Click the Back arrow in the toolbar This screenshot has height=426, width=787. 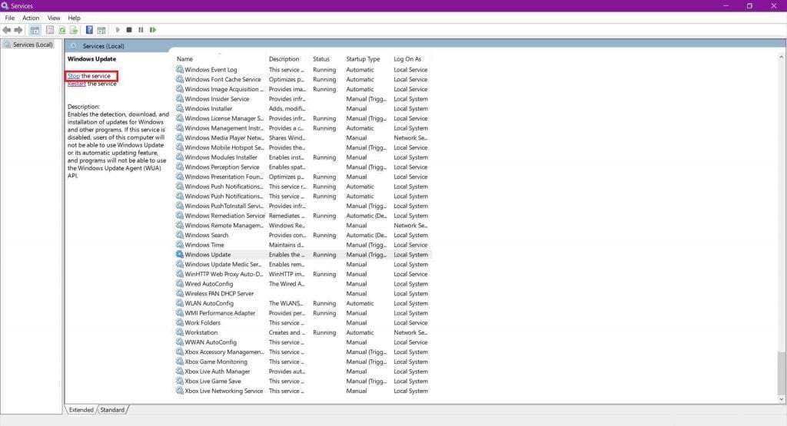coord(6,30)
